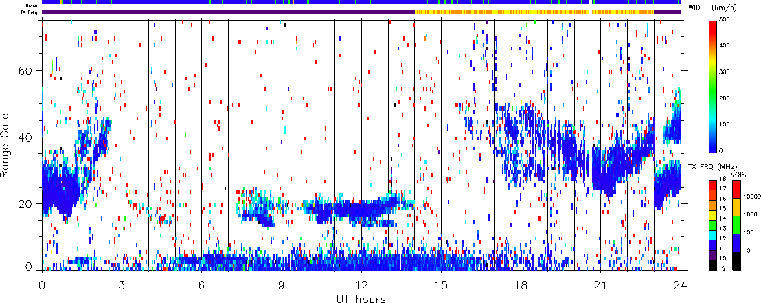Select the 3 tick on UT hours axis
The height and width of the screenshot is (303, 761).
pos(122,284)
